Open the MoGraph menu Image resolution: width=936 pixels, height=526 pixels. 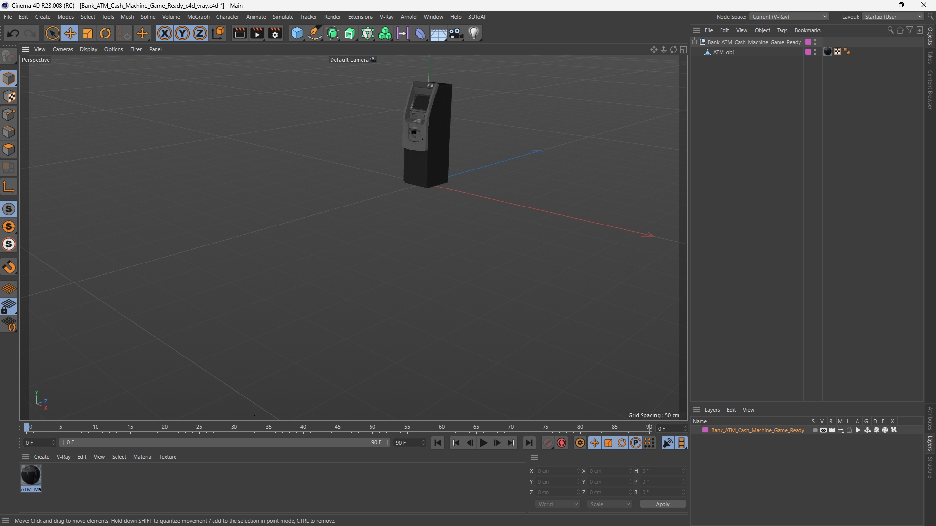(198, 17)
